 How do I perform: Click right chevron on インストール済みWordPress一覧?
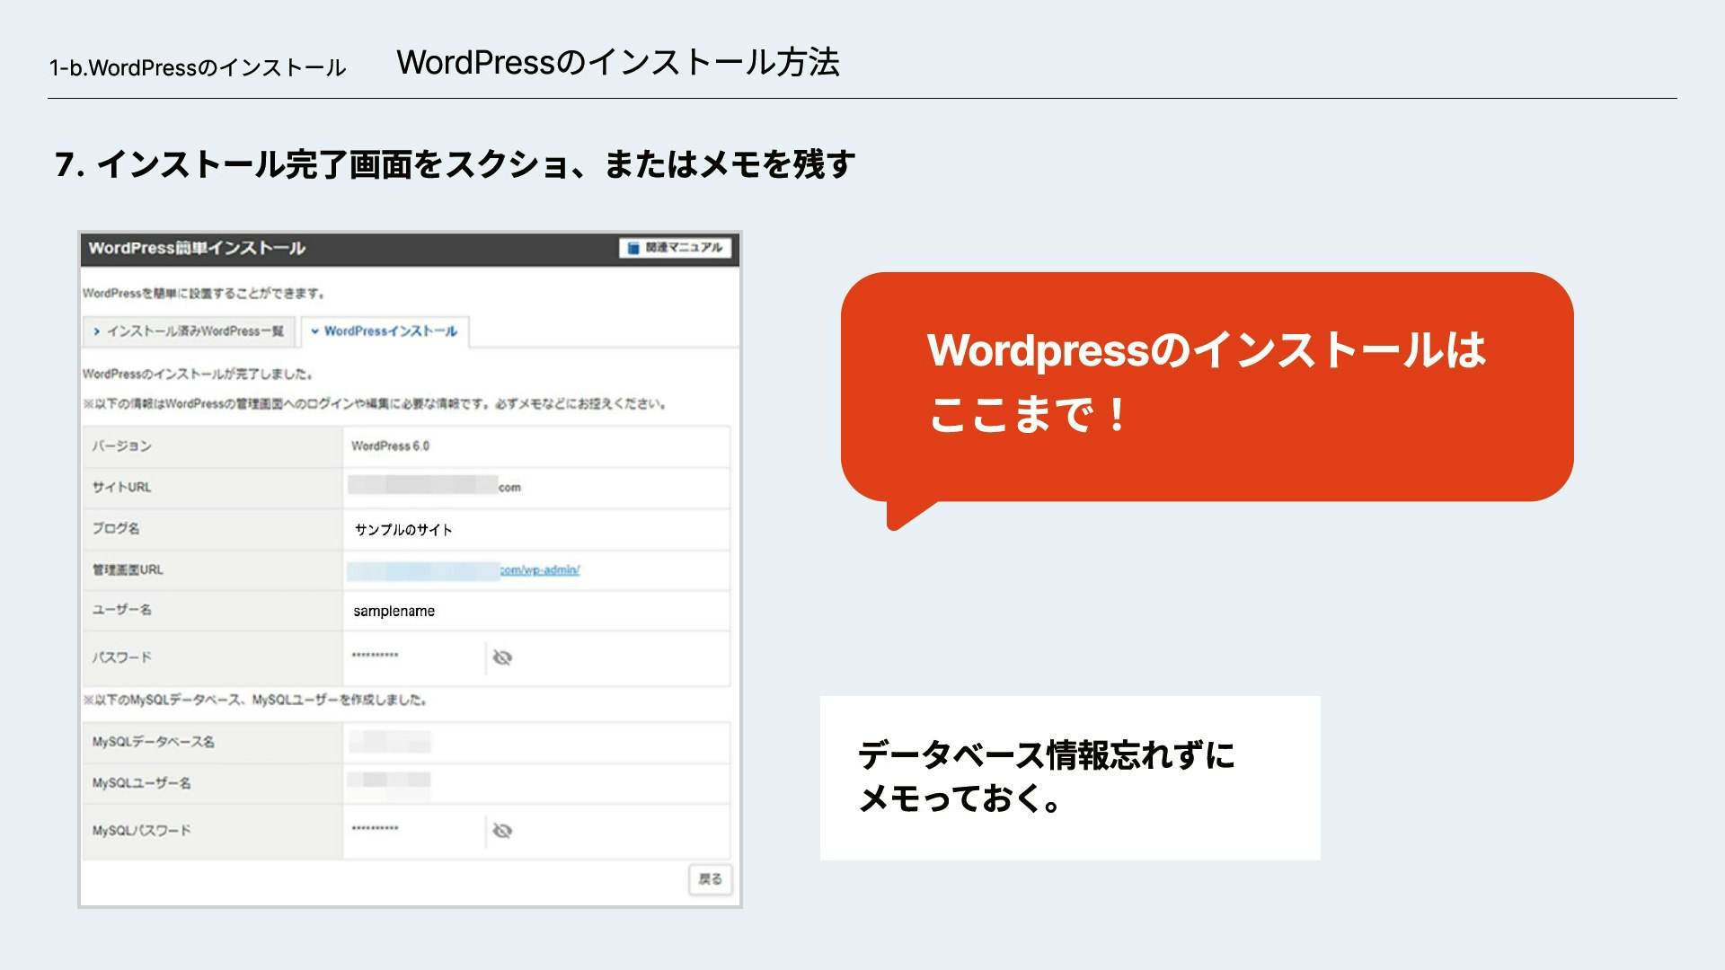coord(96,331)
